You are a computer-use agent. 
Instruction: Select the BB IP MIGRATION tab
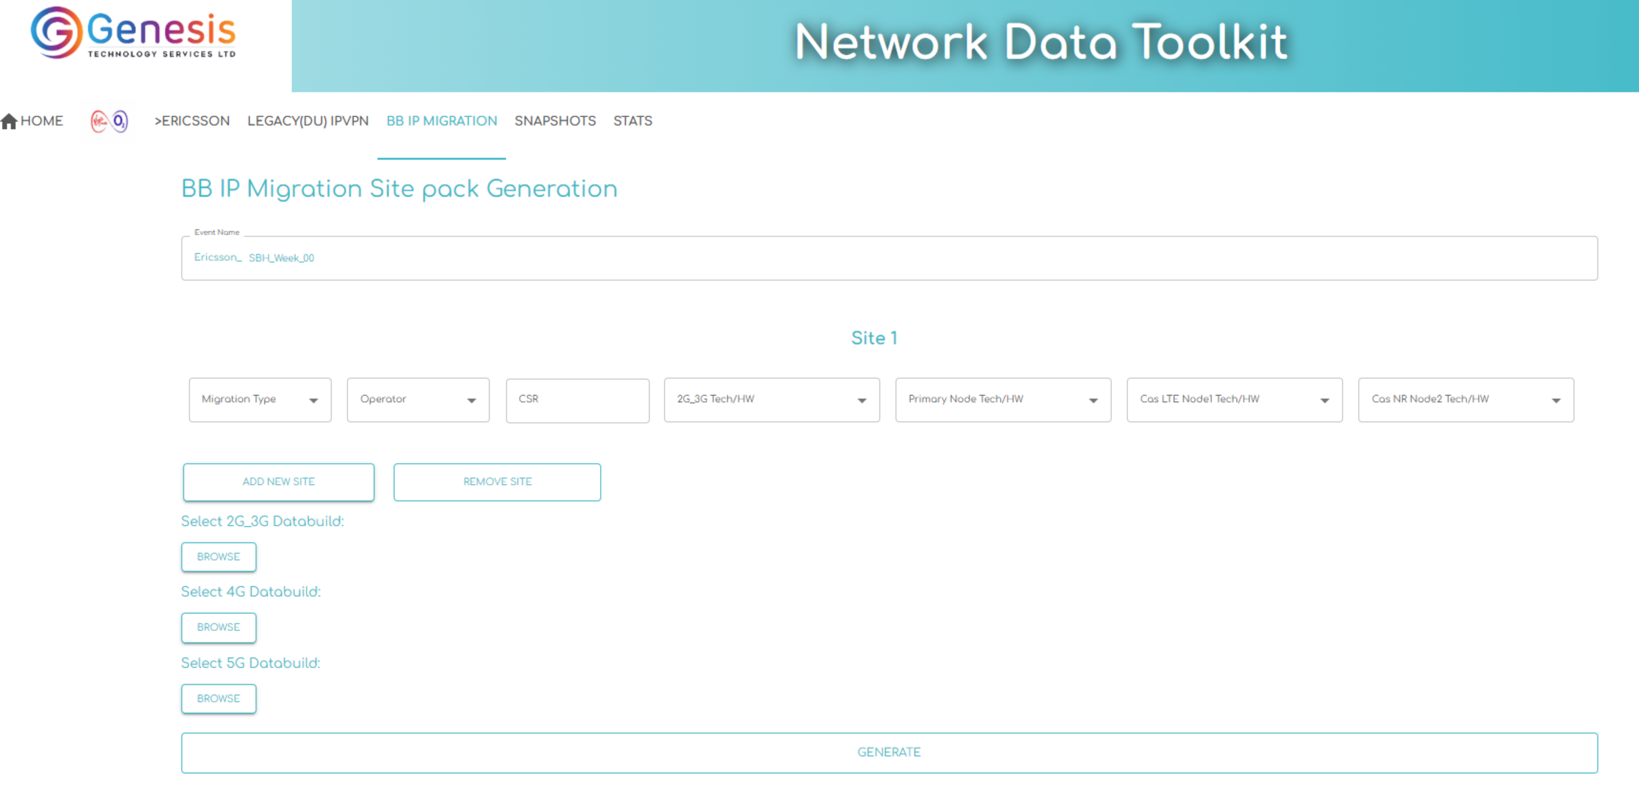click(x=441, y=121)
